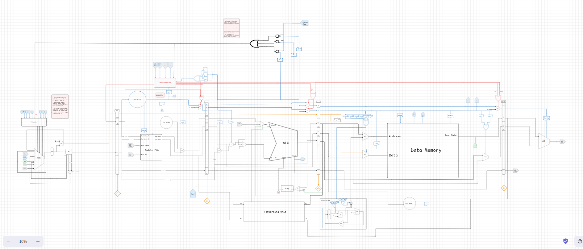Select the PC Handler box

point(34,122)
